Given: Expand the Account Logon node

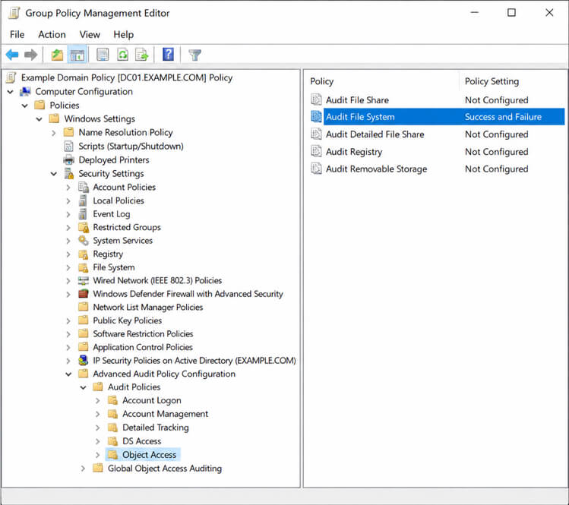Looking at the screenshot, I should click(x=97, y=400).
